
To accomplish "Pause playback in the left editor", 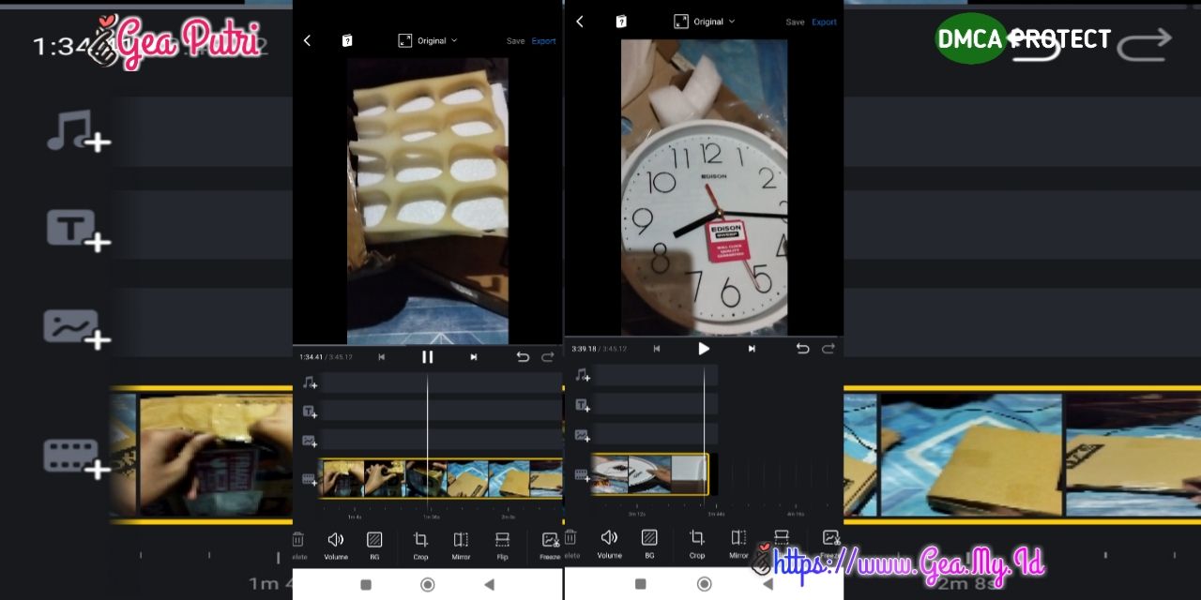I will pos(427,356).
